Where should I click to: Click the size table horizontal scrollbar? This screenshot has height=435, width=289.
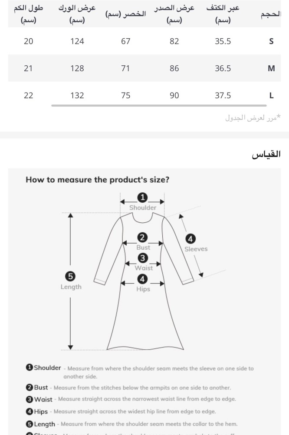(x=159, y=105)
